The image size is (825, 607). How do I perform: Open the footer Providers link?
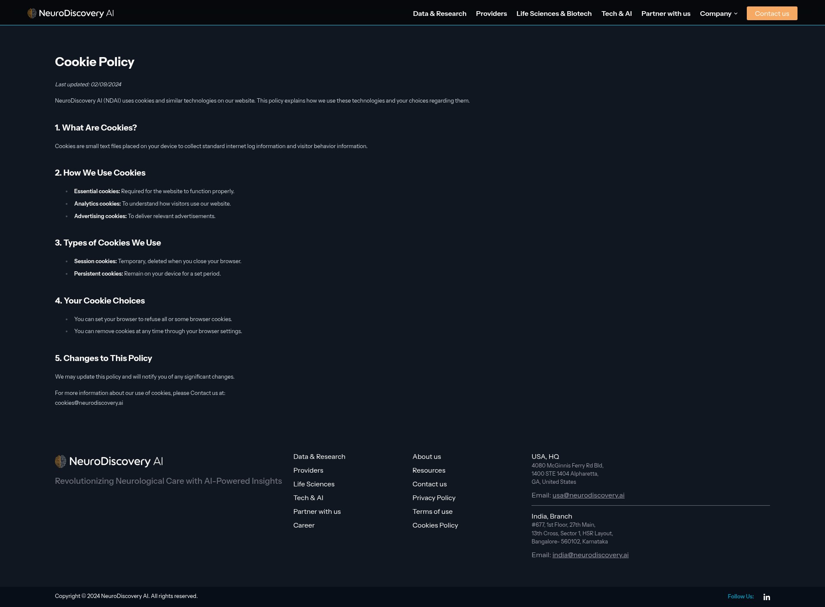tap(308, 470)
